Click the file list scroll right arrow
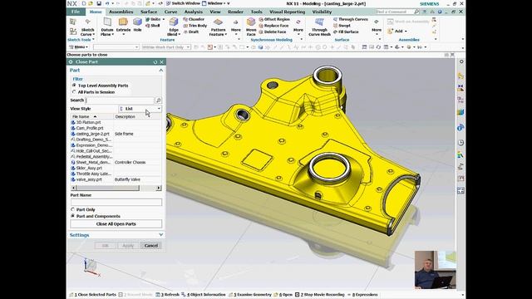The width and height of the screenshot is (532, 299). pyautogui.click(x=159, y=188)
